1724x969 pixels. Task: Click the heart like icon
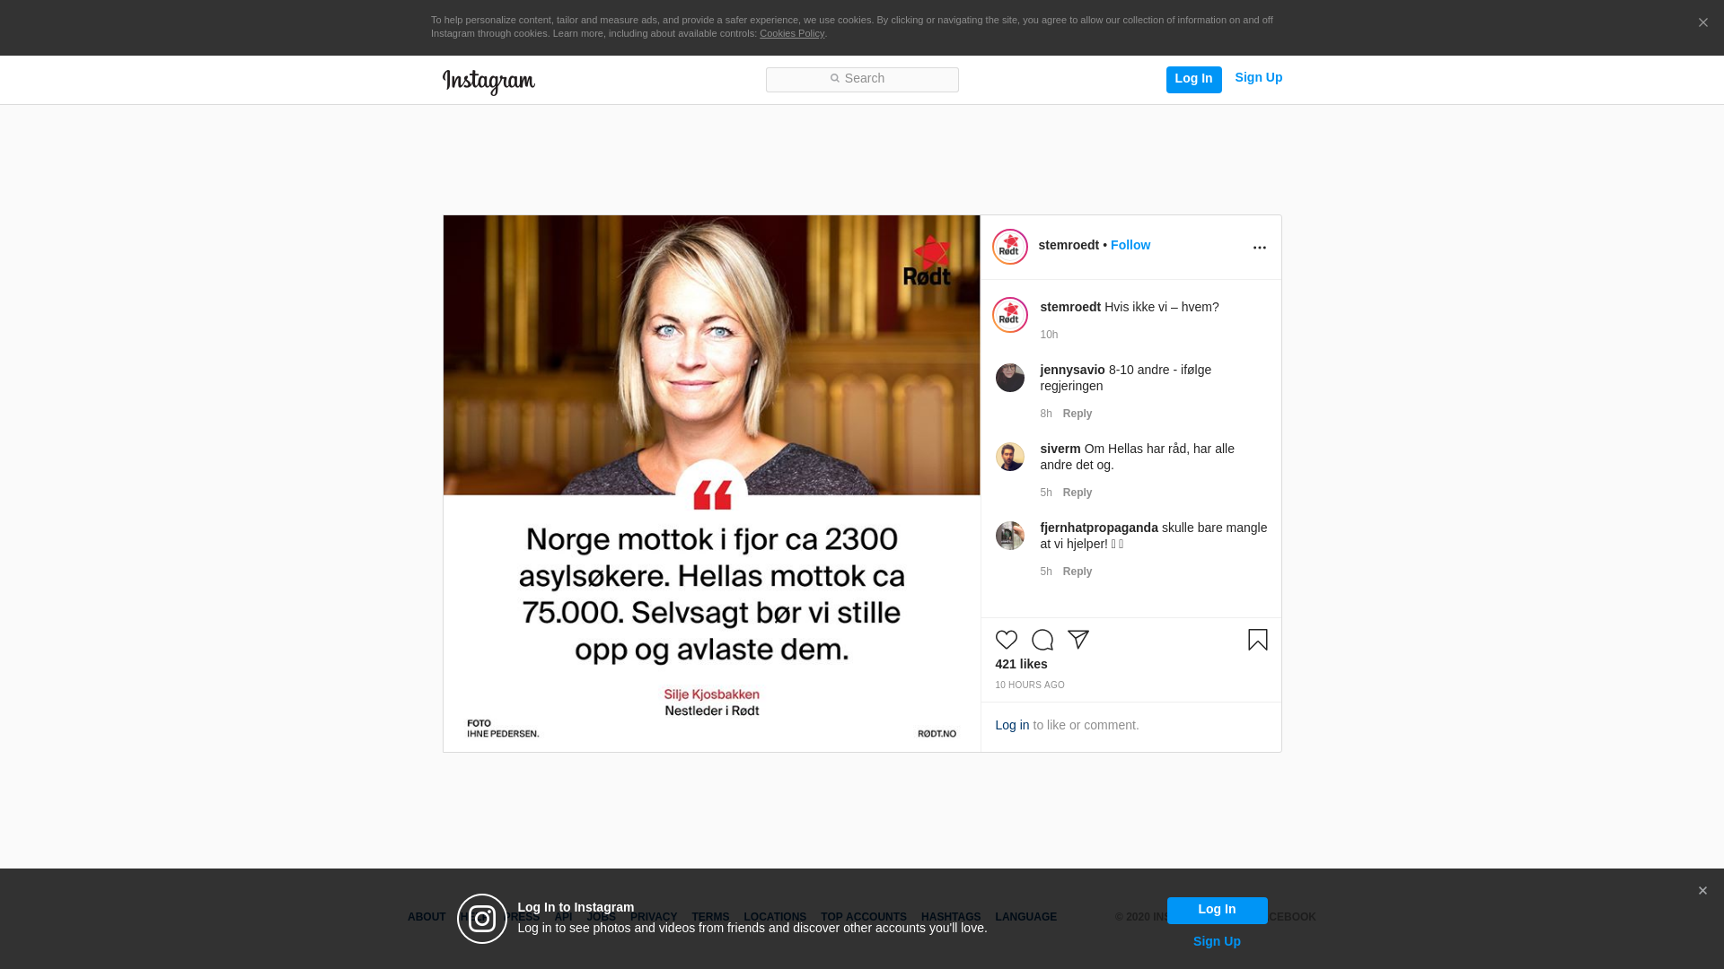point(1006,640)
